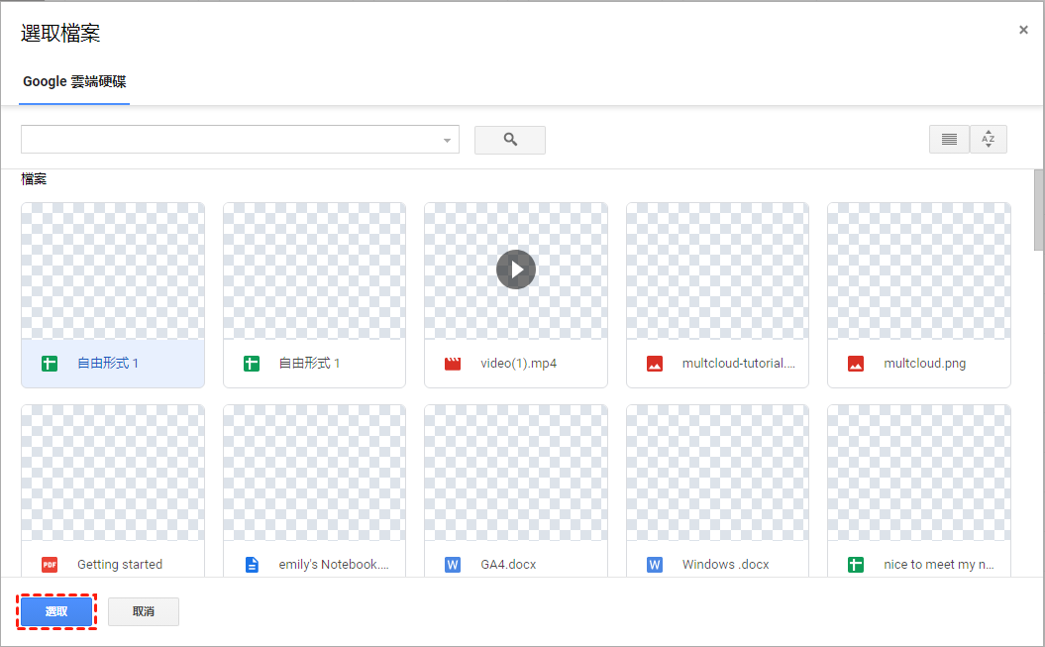The height and width of the screenshot is (647, 1045).
Task: Open the Google 雲端硬碟 tab
Action: [x=74, y=82]
